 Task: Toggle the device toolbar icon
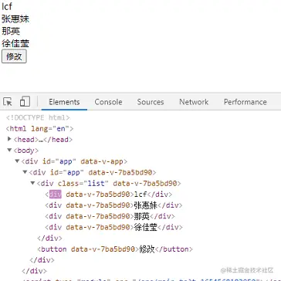(x=25, y=102)
